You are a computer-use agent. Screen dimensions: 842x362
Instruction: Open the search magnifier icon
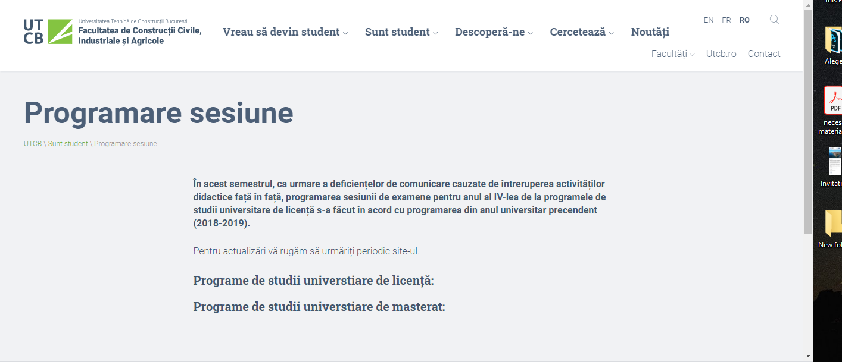774,20
